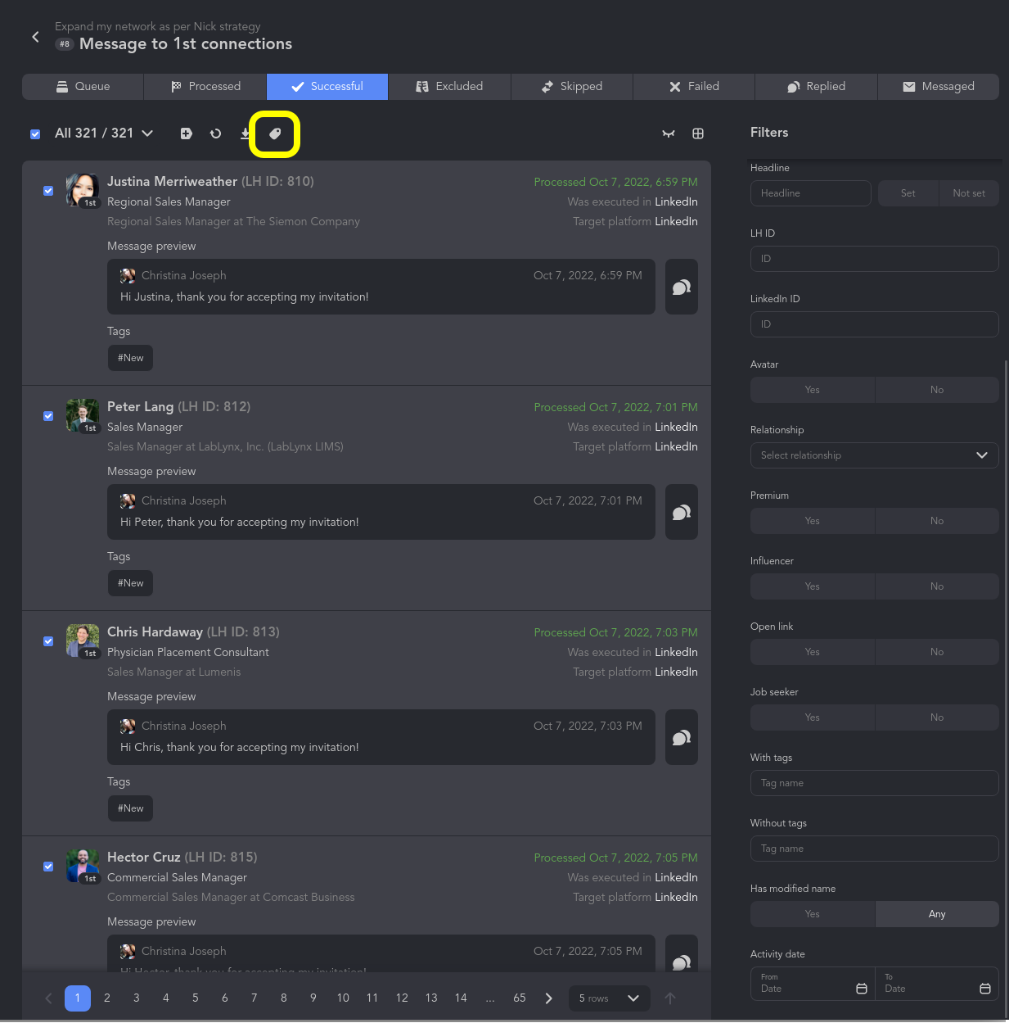
Task: Open Justina's message preview from Christina Joseph
Action: pos(381,287)
